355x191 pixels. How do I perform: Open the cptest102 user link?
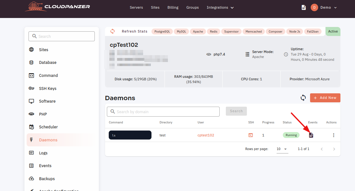[x=206, y=135]
